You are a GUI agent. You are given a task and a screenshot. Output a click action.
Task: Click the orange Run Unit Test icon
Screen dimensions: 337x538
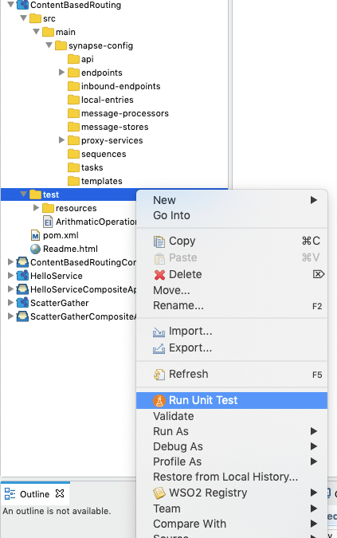pos(159,400)
